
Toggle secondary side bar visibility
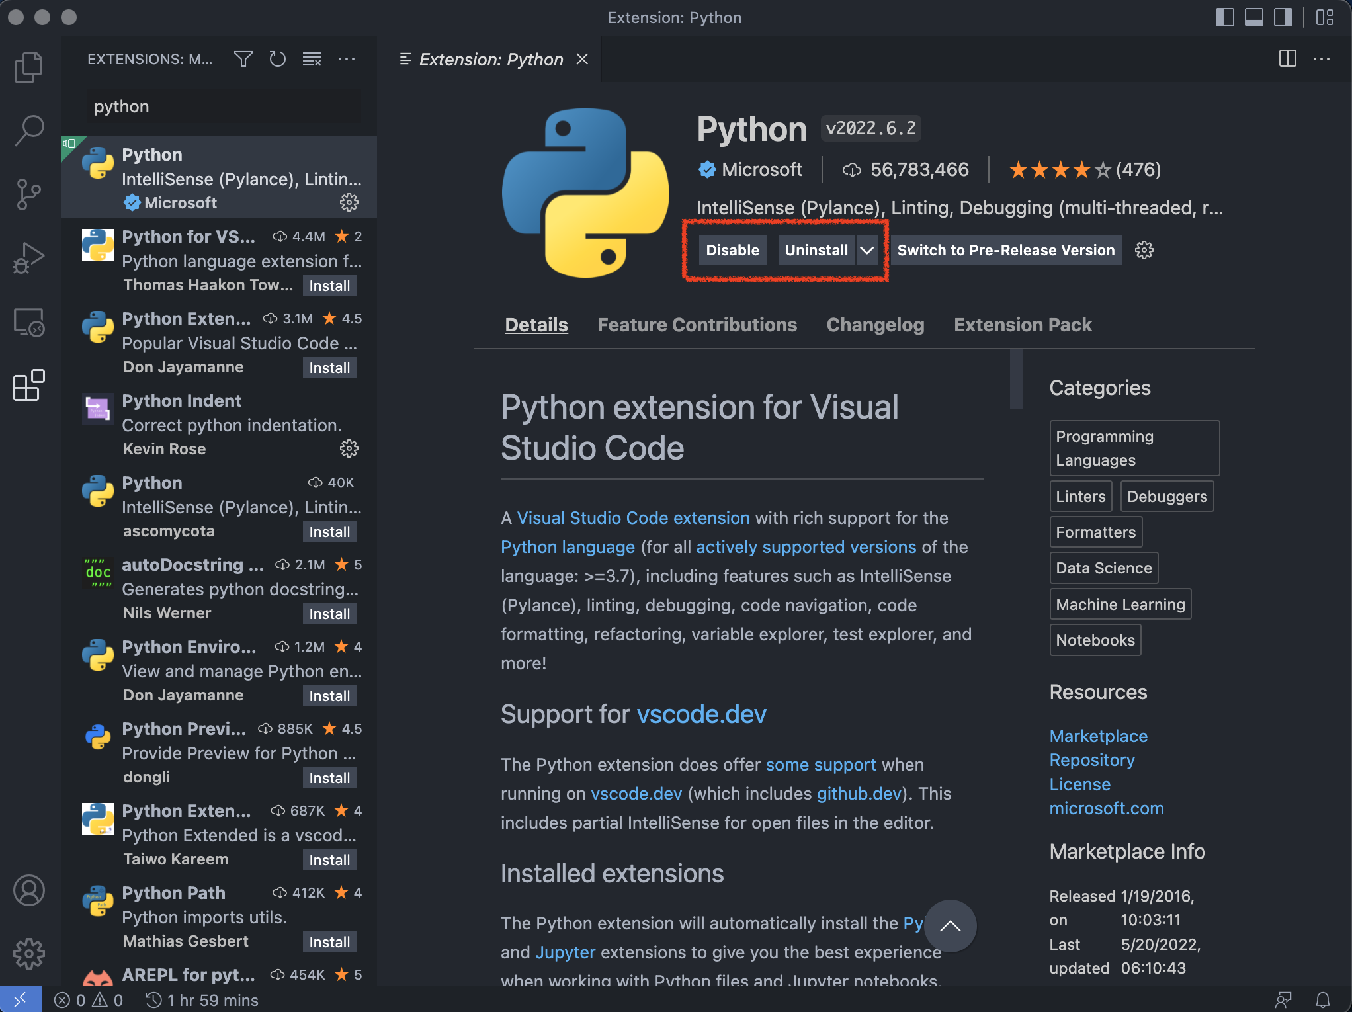(x=1283, y=17)
